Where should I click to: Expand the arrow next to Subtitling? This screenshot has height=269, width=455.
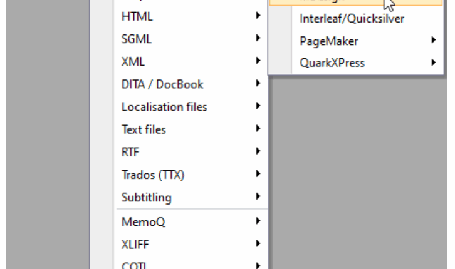(258, 196)
